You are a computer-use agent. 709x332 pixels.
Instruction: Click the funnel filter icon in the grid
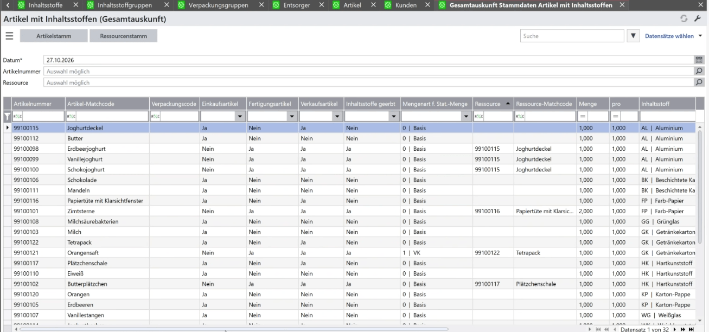tap(8, 116)
